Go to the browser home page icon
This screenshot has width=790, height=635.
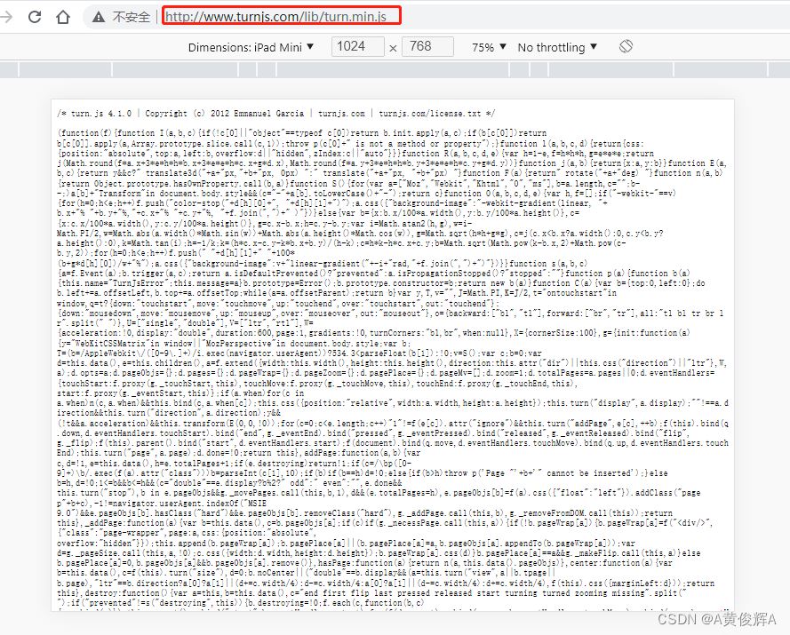coord(62,16)
